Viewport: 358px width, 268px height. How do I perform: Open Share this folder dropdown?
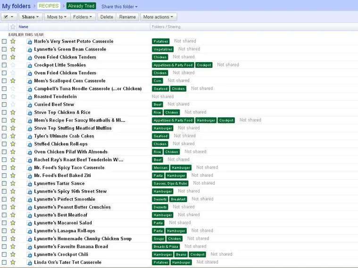(119, 7)
